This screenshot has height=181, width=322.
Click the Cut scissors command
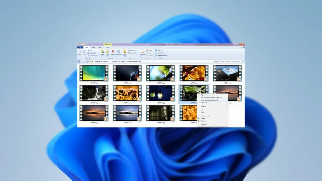click(x=90, y=50)
